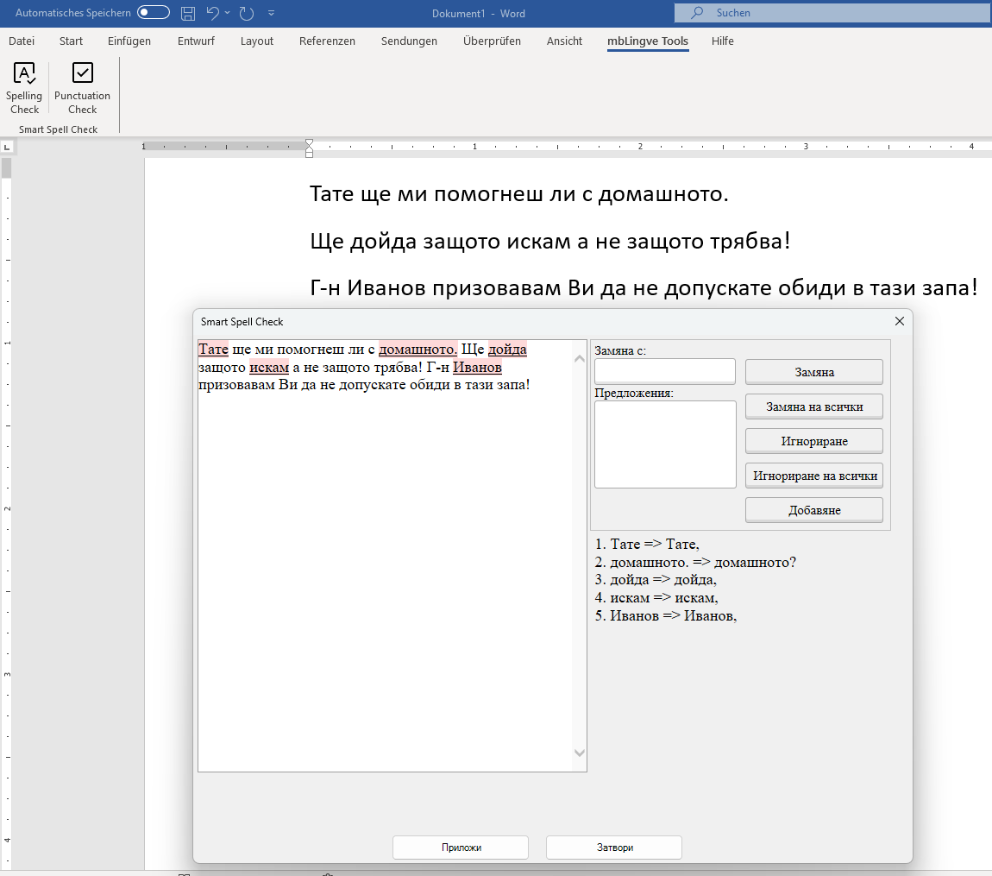Click highlighted word дойда in dialog
Screen dimensions: 992x876
pos(507,350)
